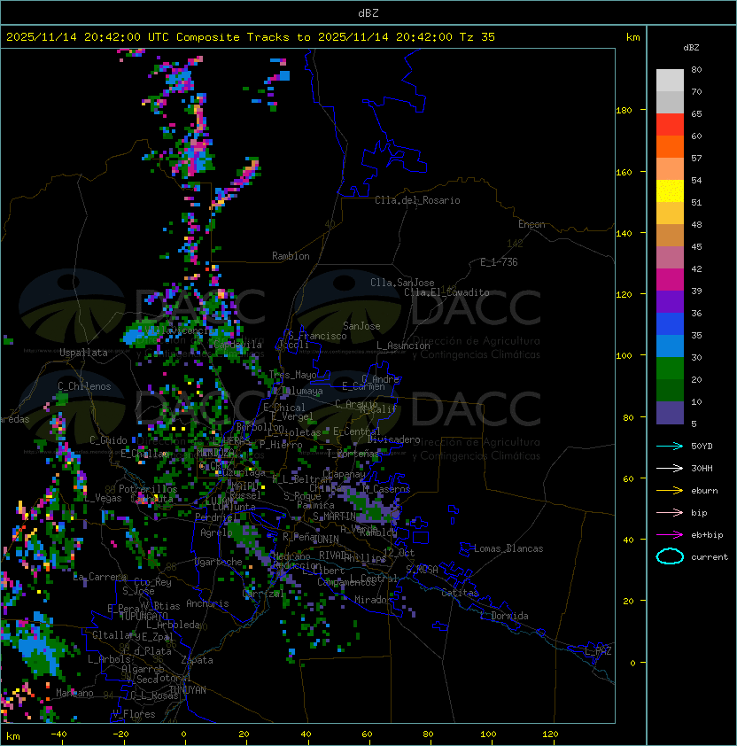Click the 'S_MARTIN' map label
737x746 pixels.
[335, 517]
